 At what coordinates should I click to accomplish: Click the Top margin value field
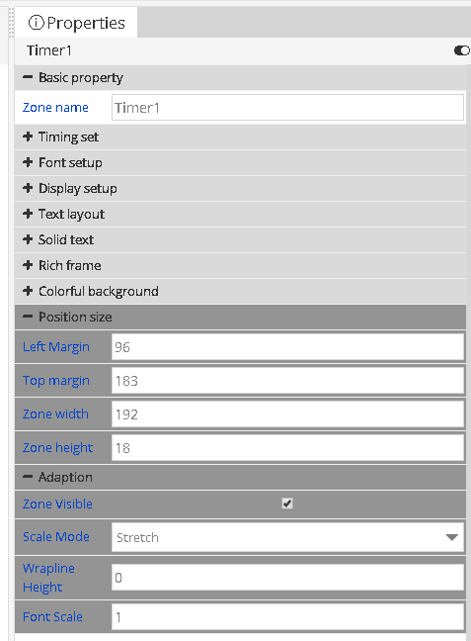(287, 381)
